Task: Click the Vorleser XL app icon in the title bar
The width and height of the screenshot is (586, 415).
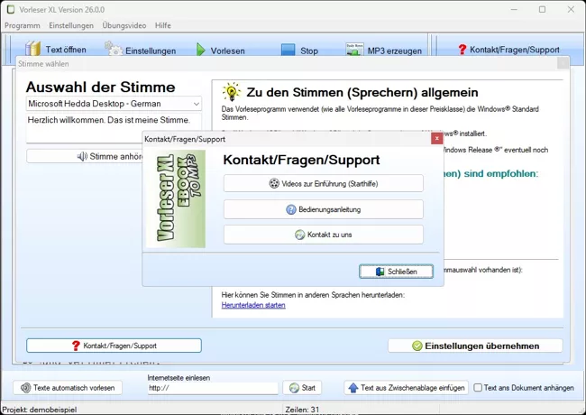Action: tap(11, 9)
